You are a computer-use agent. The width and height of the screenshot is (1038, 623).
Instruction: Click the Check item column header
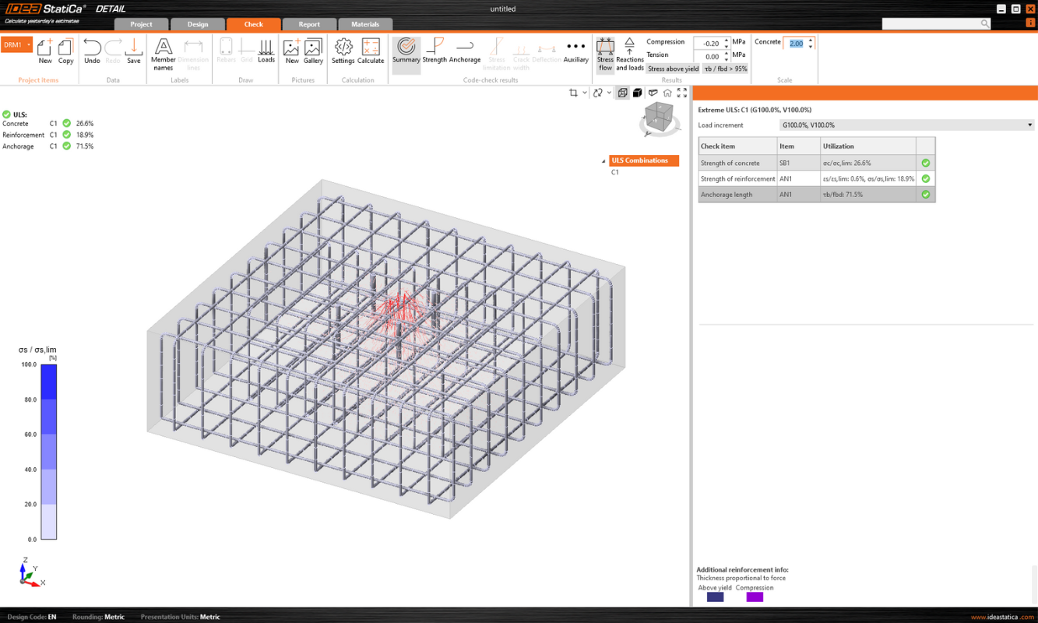click(737, 146)
